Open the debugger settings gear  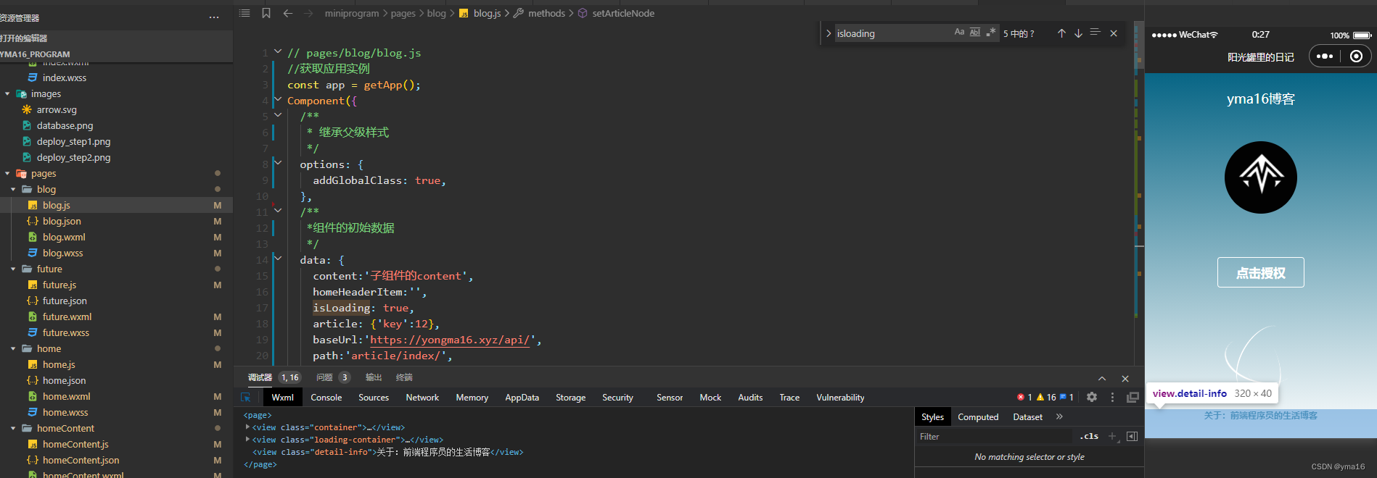click(x=1092, y=397)
